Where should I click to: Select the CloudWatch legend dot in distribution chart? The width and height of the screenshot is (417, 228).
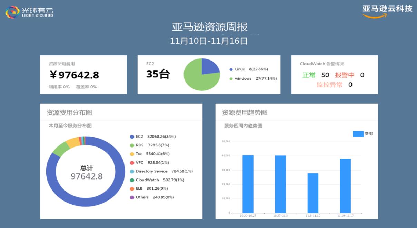tap(132, 180)
